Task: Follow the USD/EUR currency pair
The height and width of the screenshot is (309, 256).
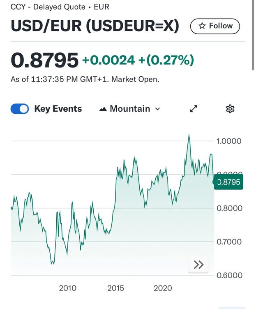Action: [x=215, y=26]
